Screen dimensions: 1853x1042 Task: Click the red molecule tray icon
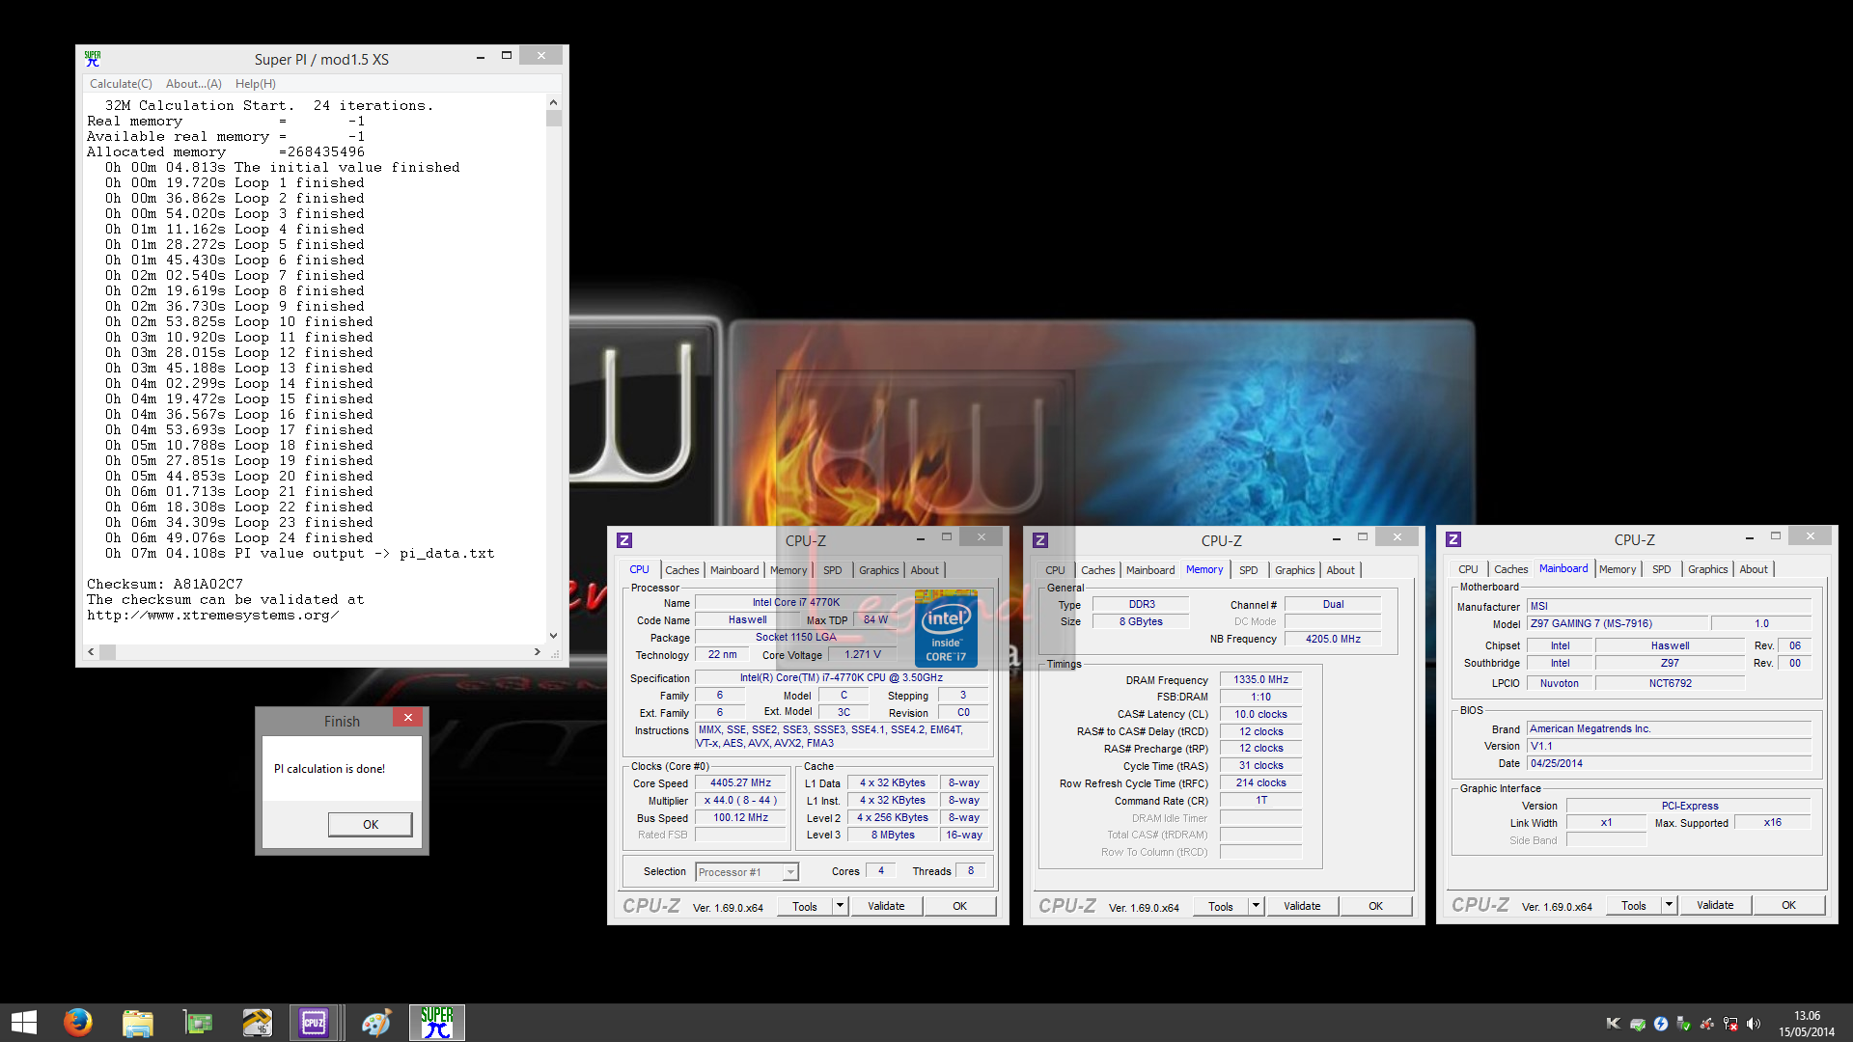[1707, 1024]
